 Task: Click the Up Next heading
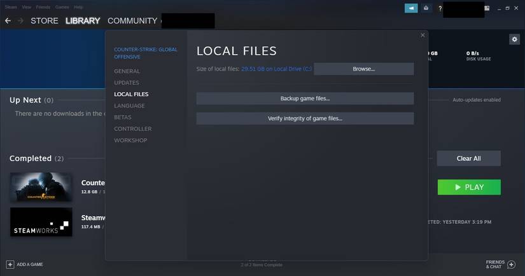pos(25,100)
